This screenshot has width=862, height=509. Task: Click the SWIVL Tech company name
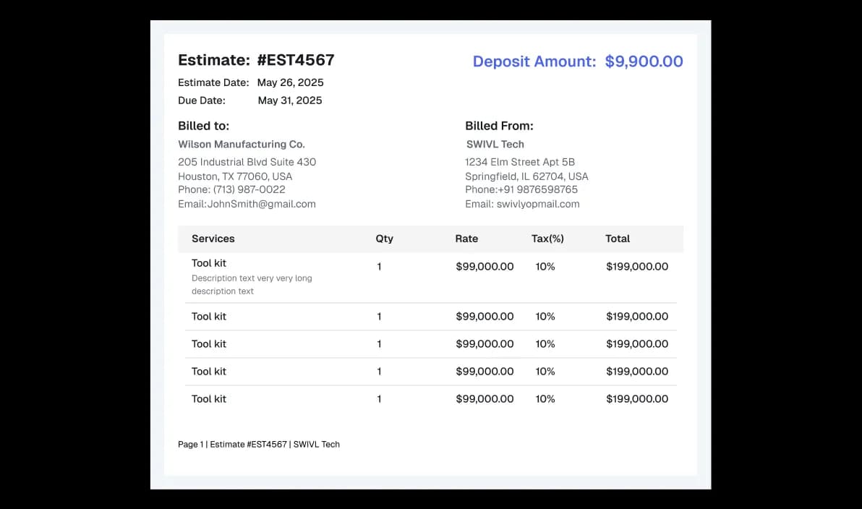495,144
